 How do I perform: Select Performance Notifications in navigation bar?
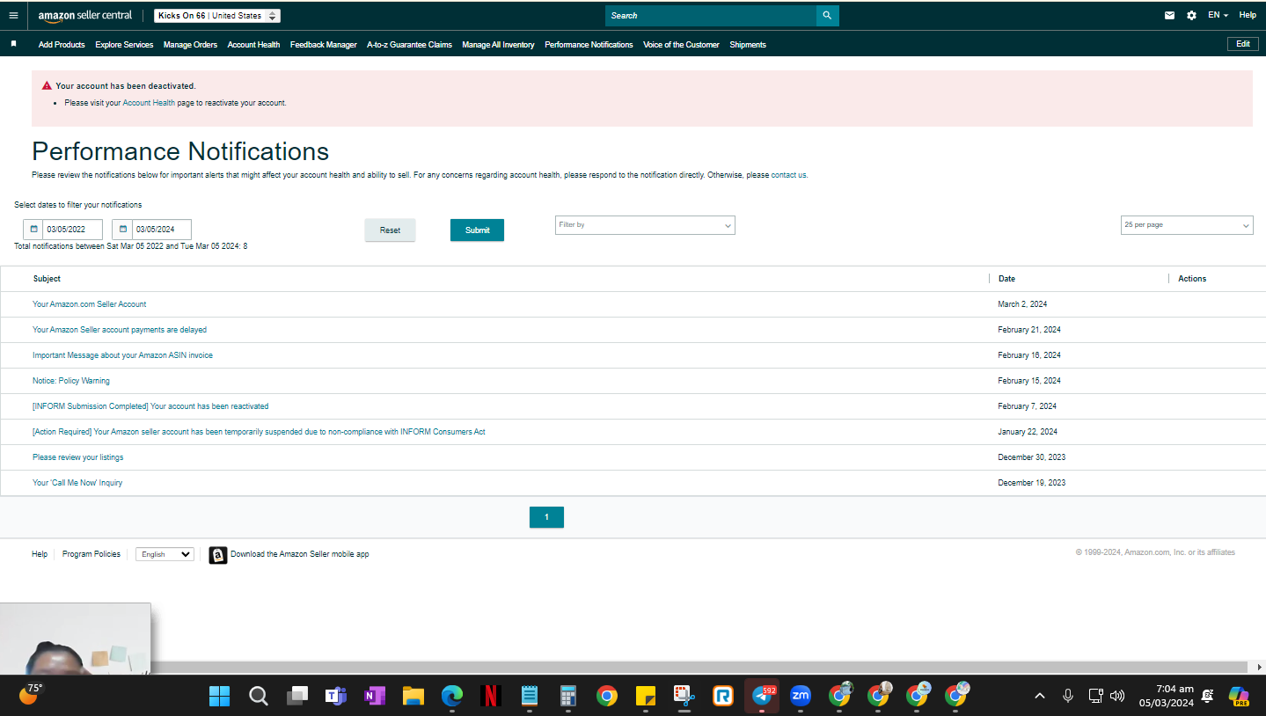point(589,45)
